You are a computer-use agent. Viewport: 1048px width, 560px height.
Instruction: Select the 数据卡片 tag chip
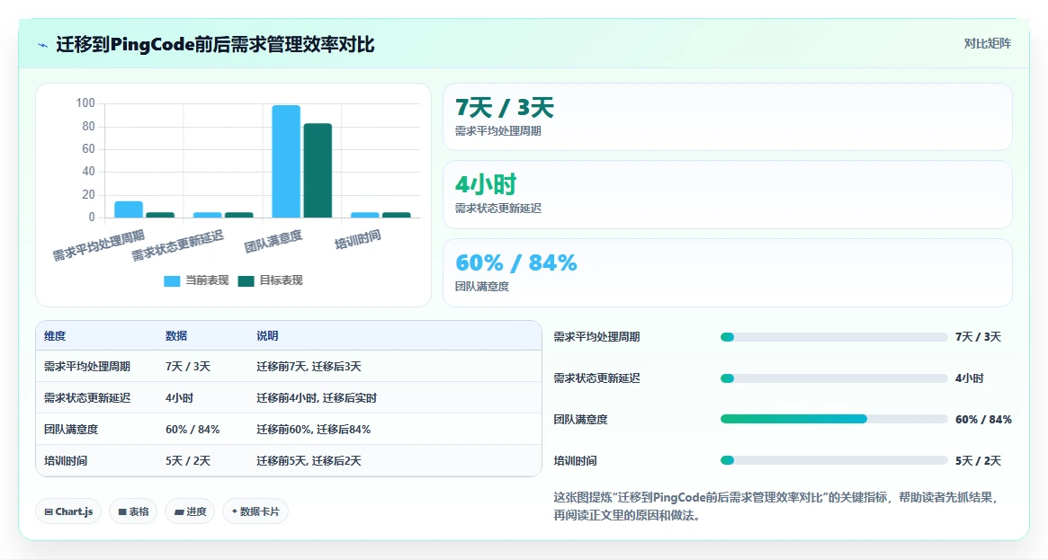tap(255, 511)
